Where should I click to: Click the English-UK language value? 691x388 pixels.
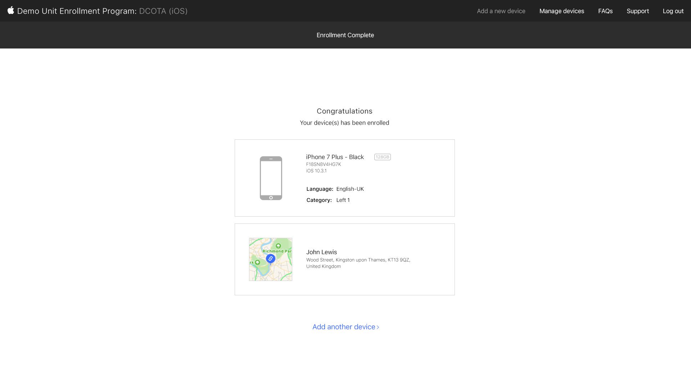click(x=350, y=189)
